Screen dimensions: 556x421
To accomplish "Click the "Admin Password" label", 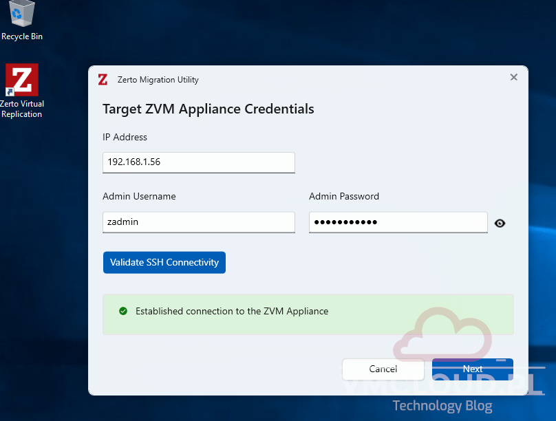I will 344,196.
